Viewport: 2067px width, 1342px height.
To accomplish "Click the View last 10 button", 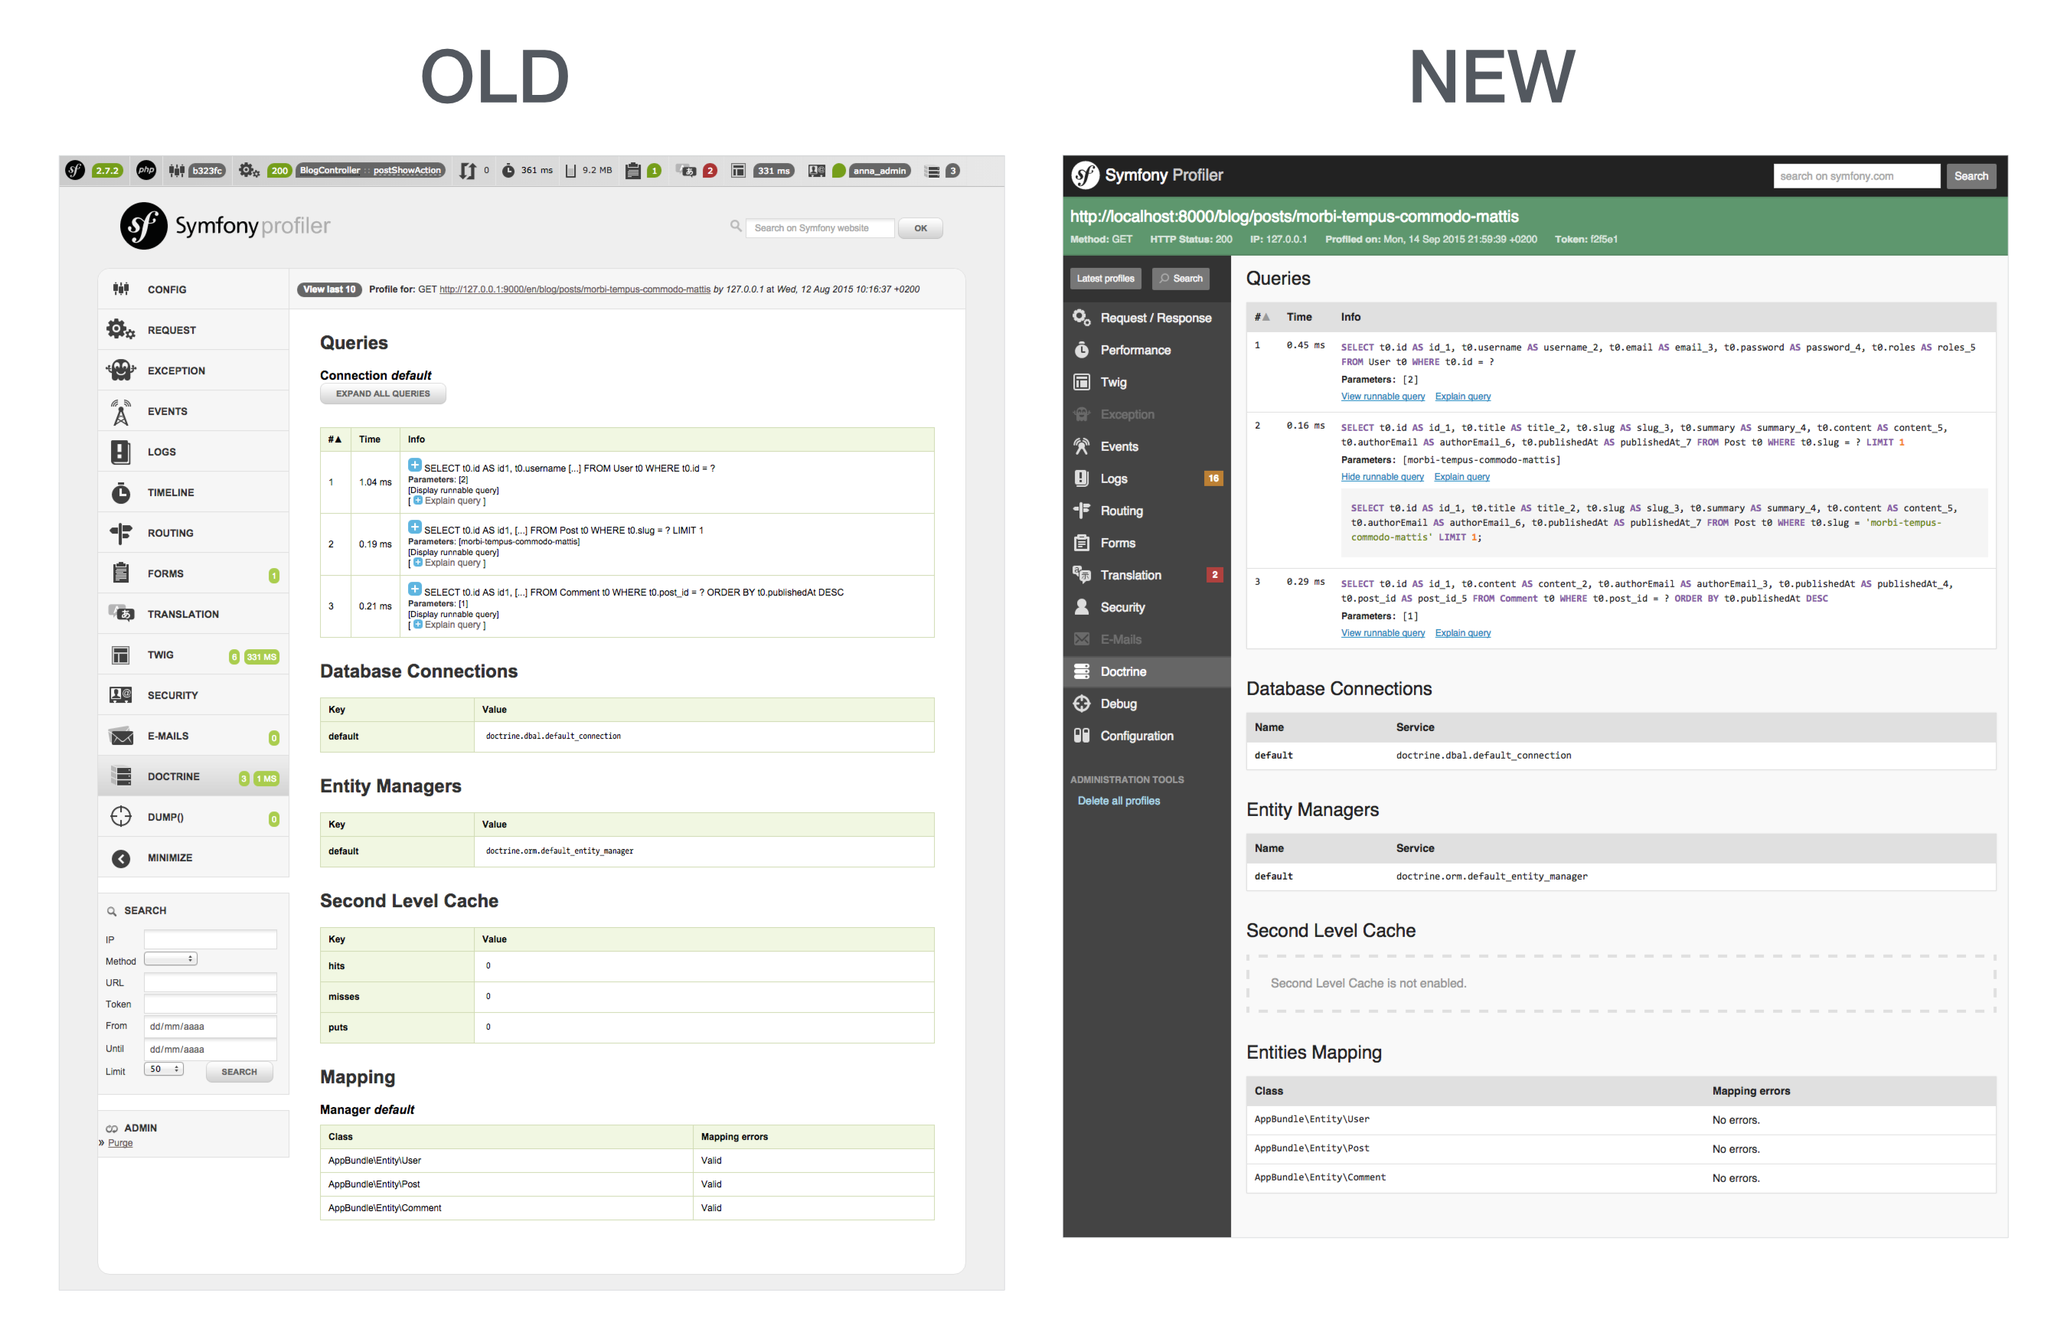I will point(329,289).
